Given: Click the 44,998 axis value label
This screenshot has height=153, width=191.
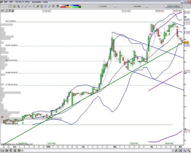Looking at the screenshot, I should click(x=187, y=45).
